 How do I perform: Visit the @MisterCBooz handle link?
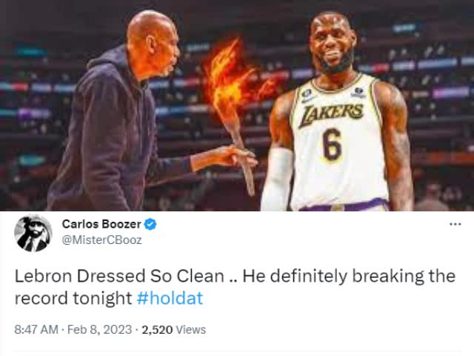102,240
